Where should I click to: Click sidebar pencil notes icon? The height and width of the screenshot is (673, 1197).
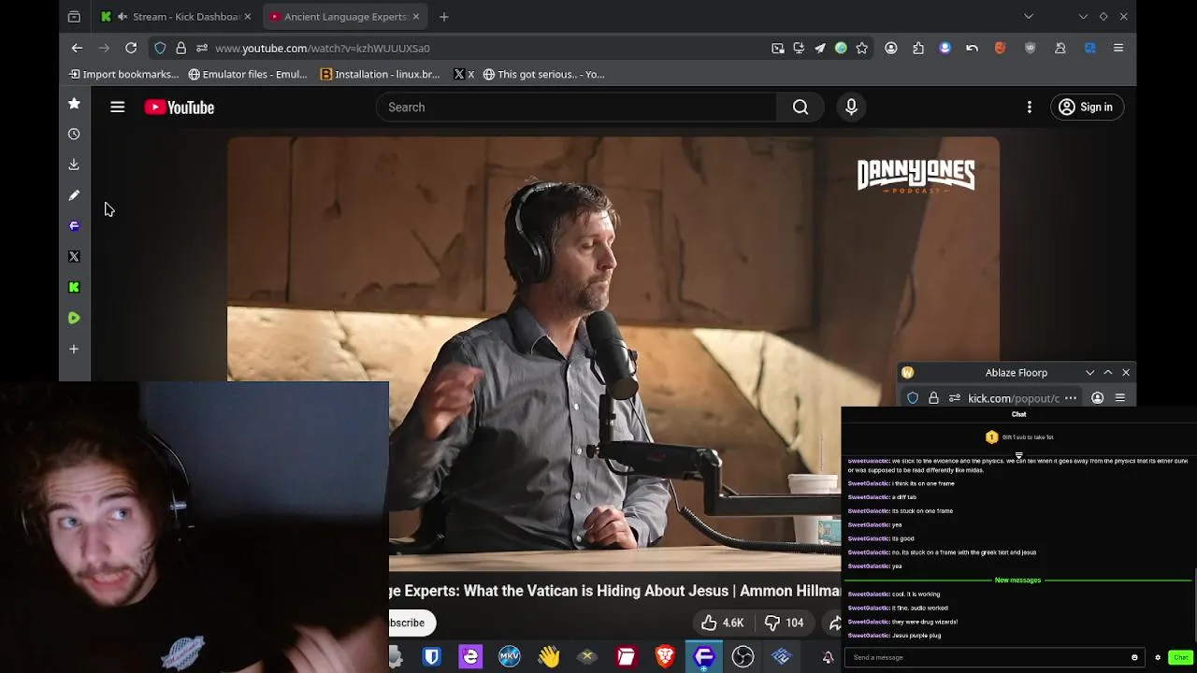74,195
